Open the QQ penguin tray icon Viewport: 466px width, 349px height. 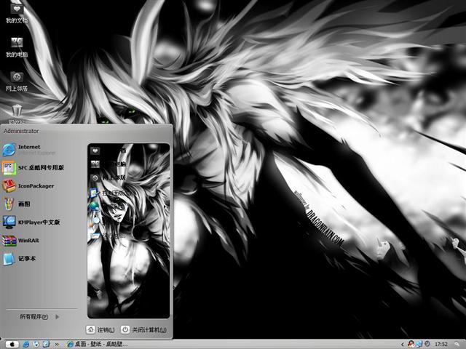tap(411, 344)
